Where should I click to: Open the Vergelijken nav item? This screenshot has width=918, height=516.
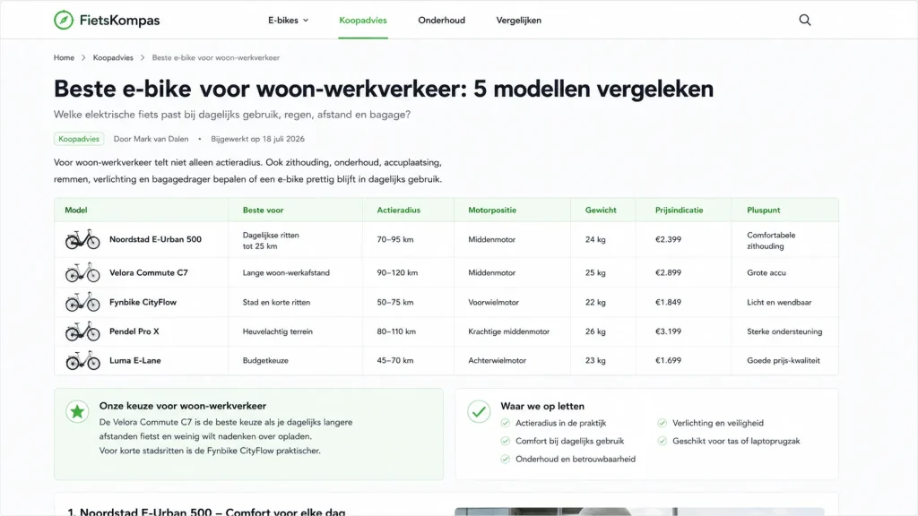pyautogui.click(x=519, y=20)
